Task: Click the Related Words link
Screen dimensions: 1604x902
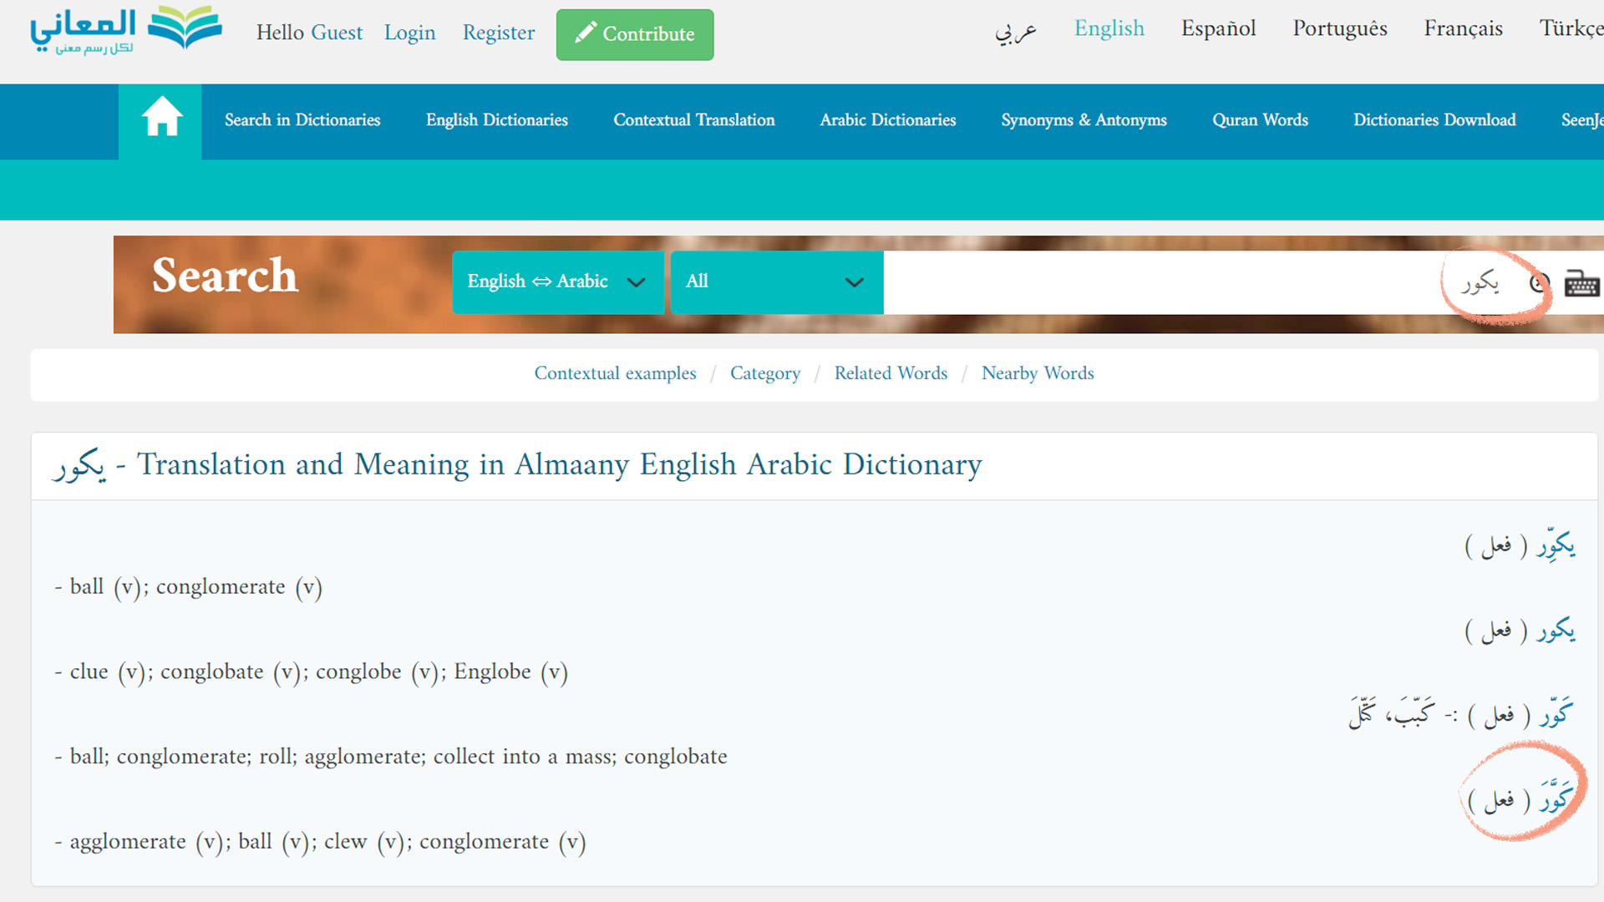Action: point(891,373)
